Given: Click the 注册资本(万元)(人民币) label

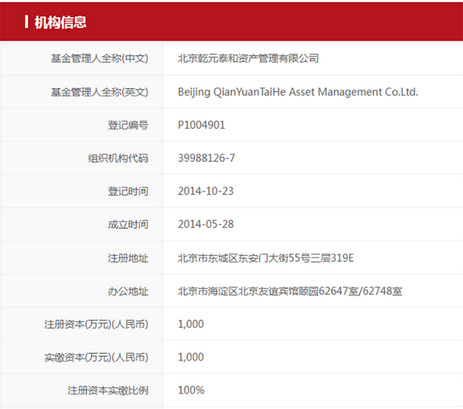Looking at the screenshot, I should (x=96, y=324).
